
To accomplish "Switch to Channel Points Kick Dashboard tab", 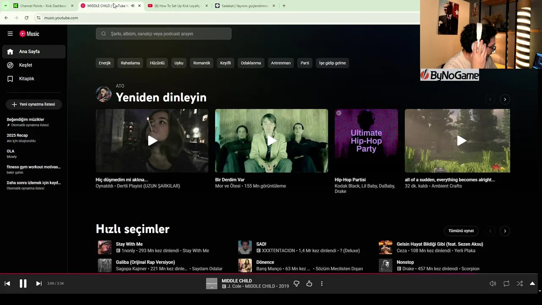I will (x=44, y=6).
